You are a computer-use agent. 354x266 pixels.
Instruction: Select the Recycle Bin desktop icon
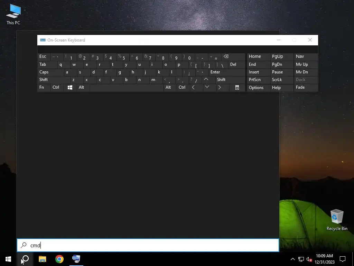pos(337,220)
